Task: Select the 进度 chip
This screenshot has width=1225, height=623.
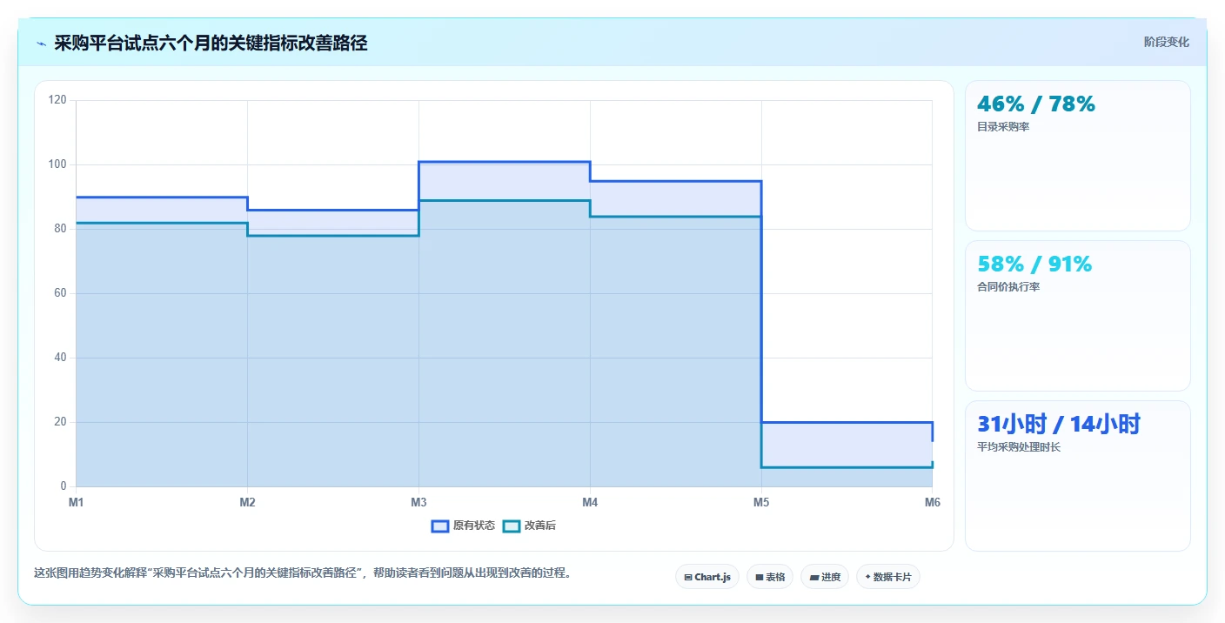Action: tap(825, 577)
